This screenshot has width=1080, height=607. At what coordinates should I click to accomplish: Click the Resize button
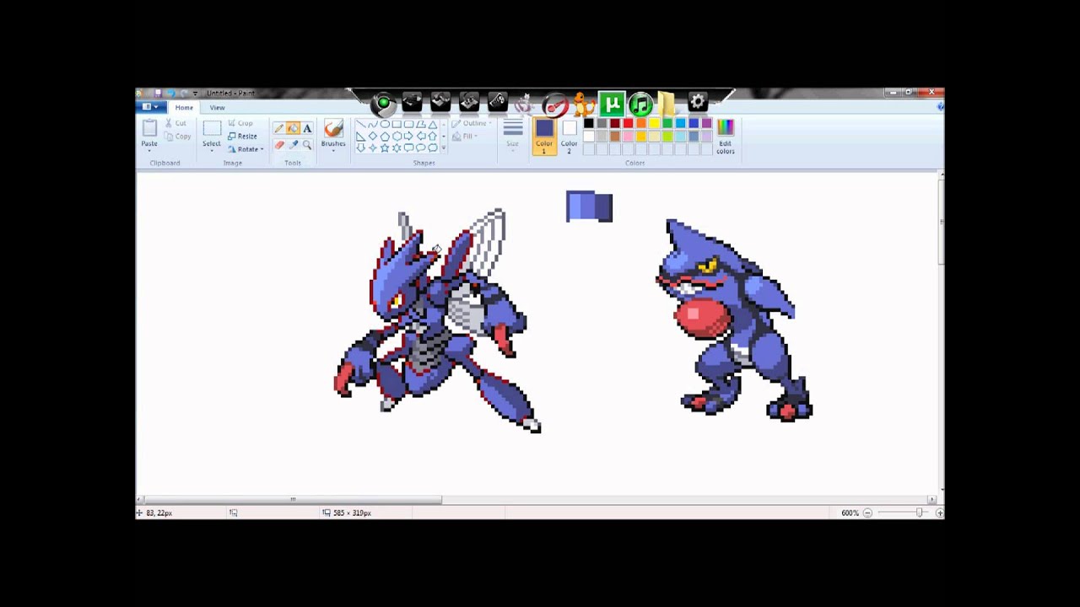click(242, 136)
